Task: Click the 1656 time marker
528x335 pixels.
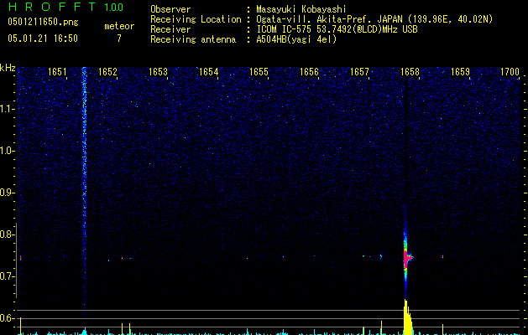Action: 309,72
